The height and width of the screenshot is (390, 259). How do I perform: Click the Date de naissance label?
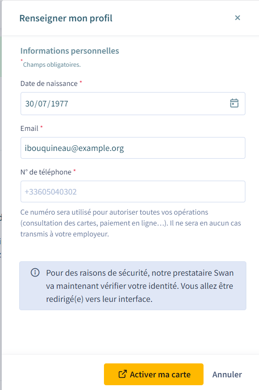pos(49,84)
